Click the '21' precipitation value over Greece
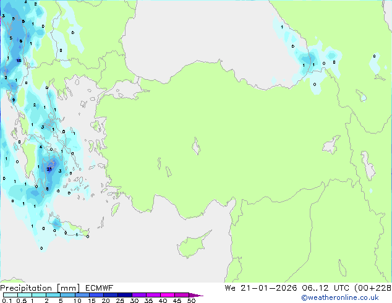The image size is (392, 303). [x=49, y=169]
